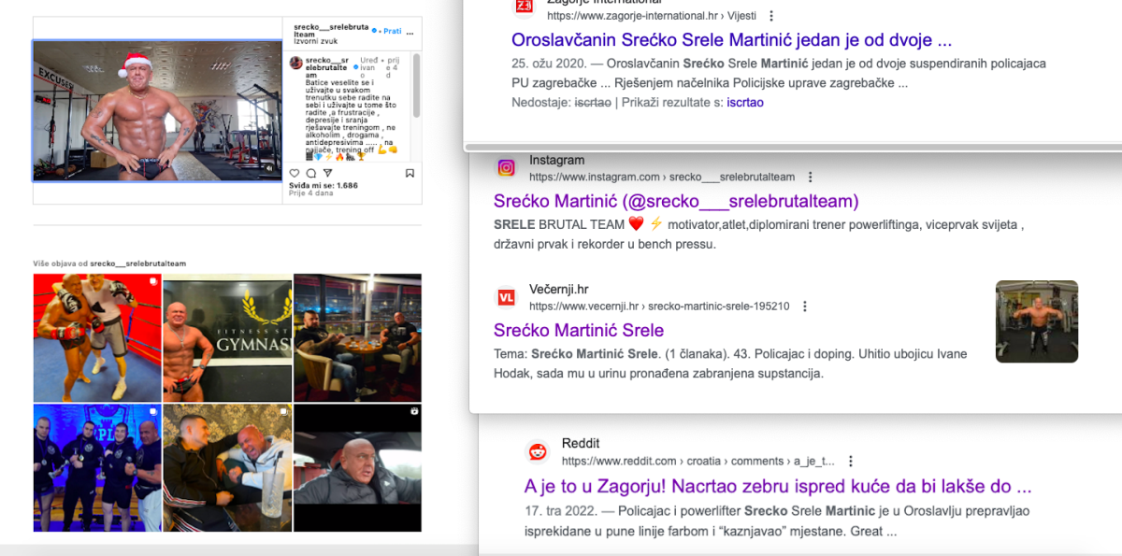Open the gym image thumbnail in the Večernji result
This screenshot has height=556, width=1122.
pos(1037,321)
